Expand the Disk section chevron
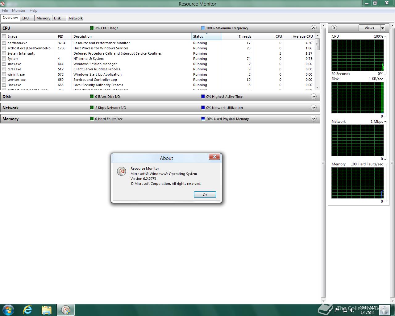The width and height of the screenshot is (395, 316). pos(314,96)
